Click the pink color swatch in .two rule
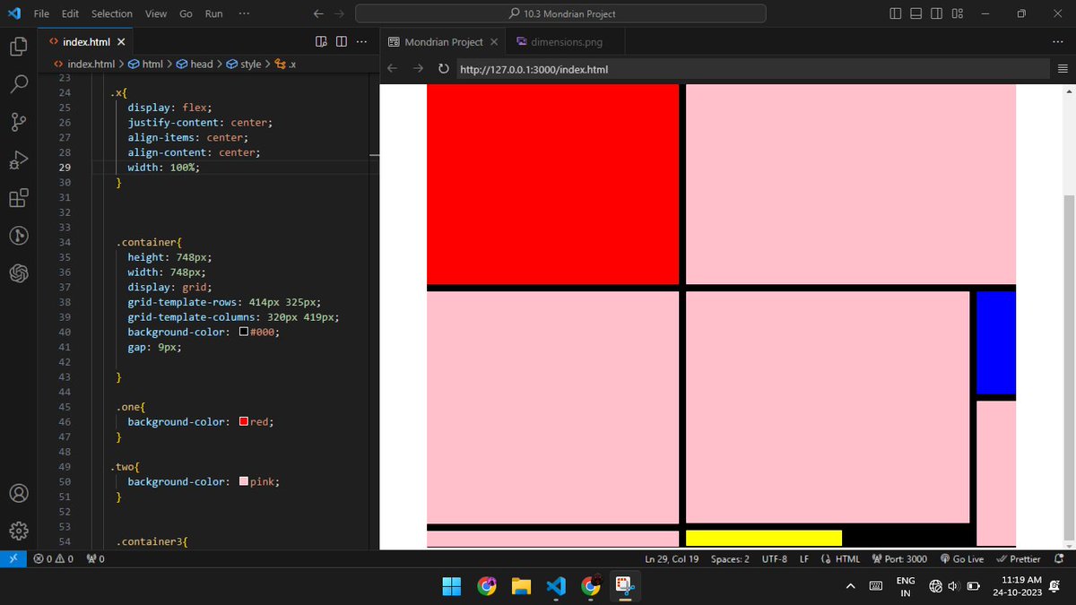 pyautogui.click(x=244, y=481)
